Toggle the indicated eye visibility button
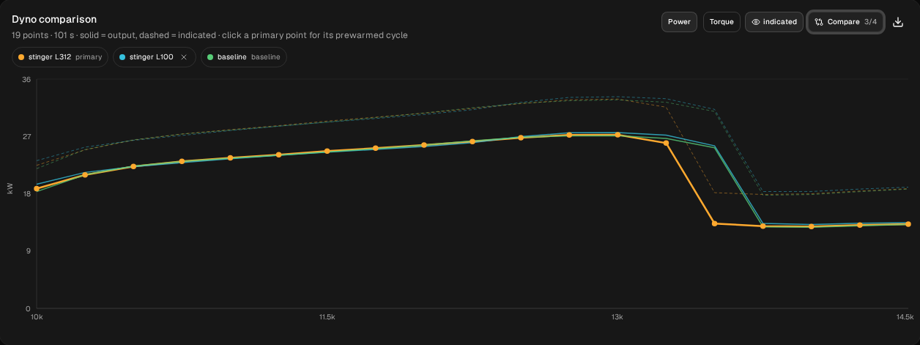The width and height of the screenshot is (920, 345). tap(774, 22)
